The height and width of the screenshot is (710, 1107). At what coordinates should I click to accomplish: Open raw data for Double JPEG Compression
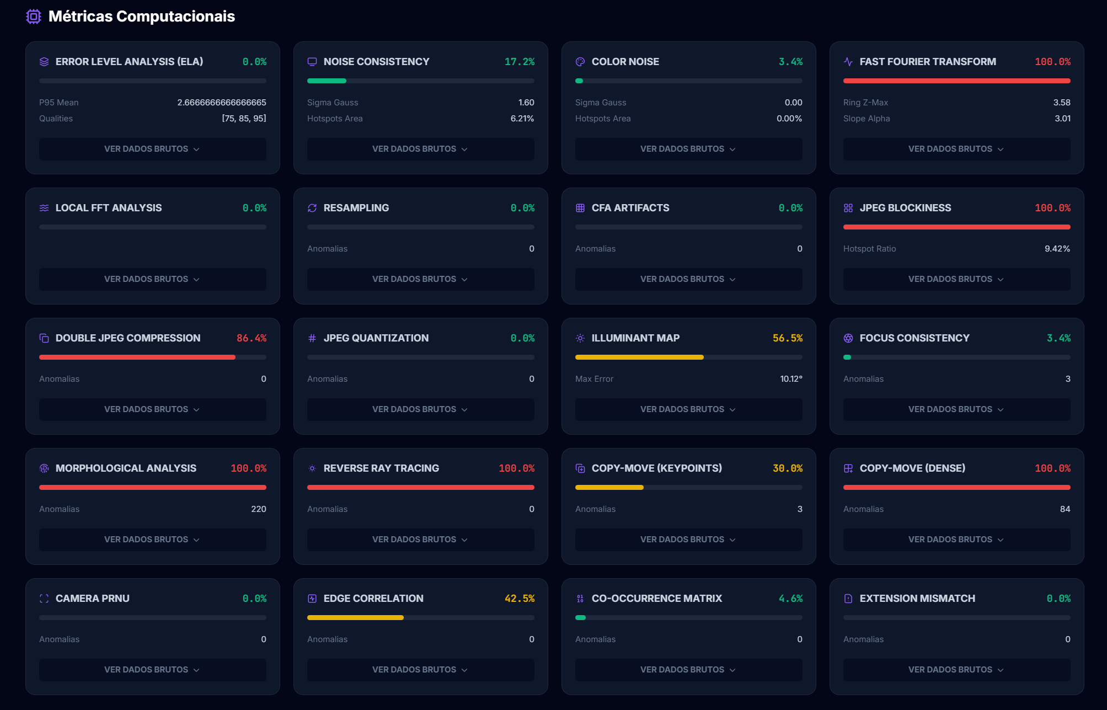click(152, 409)
